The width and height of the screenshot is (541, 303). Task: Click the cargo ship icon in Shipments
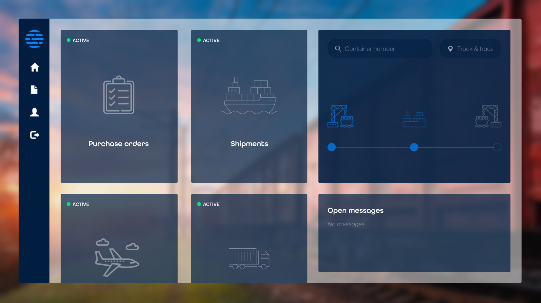tap(249, 95)
